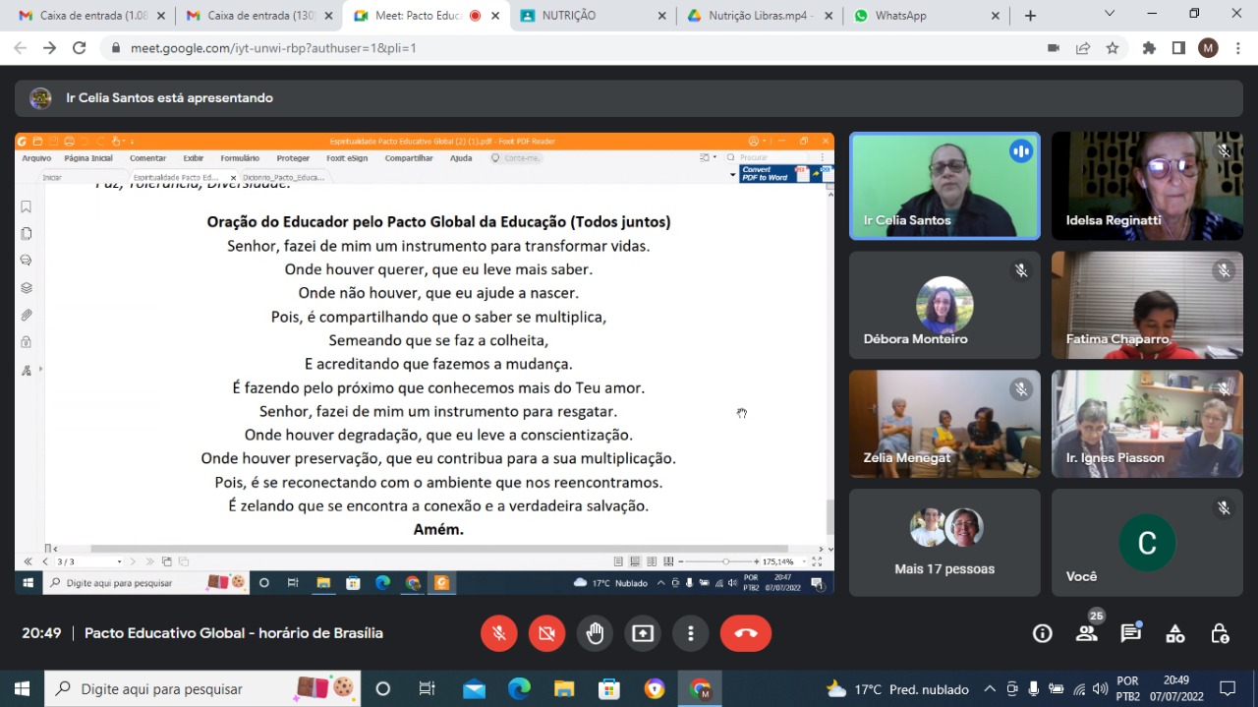Open host controls lock icon
Image resolution: width=1258 pixels, height=707 pixels.
point(1220,633)
